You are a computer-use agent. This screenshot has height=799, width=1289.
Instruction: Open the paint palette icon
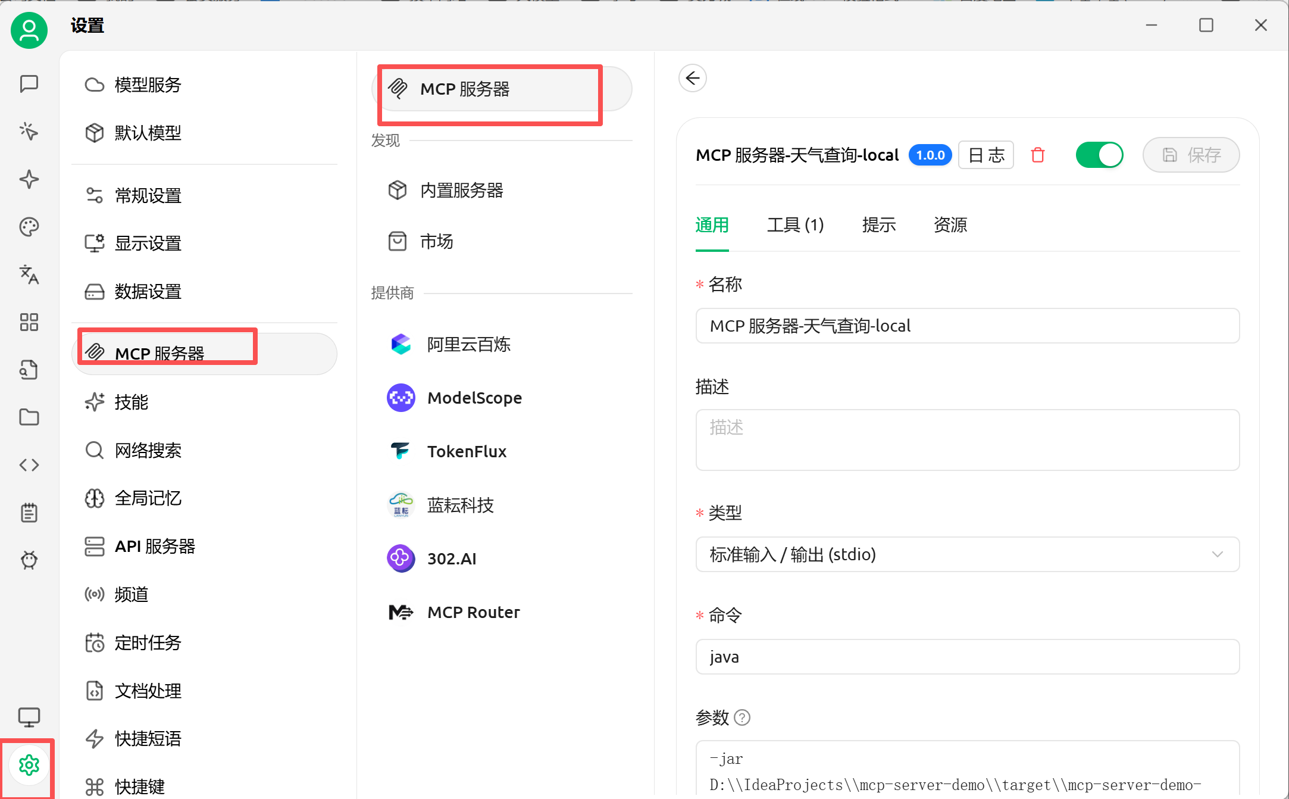pyautogui.click(x=29, y=227)
